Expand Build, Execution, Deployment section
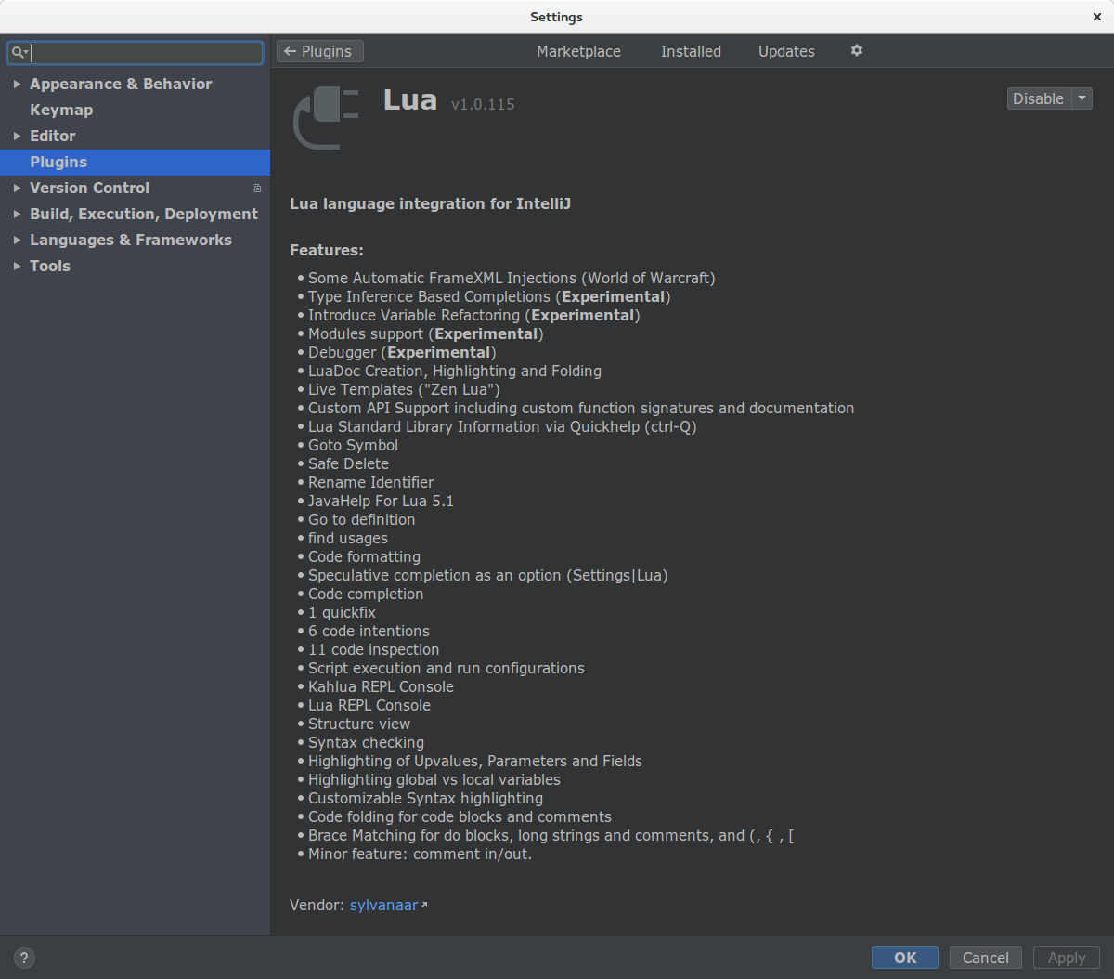The height and width of the screenshot is (979, 1114). pos(17,214)
